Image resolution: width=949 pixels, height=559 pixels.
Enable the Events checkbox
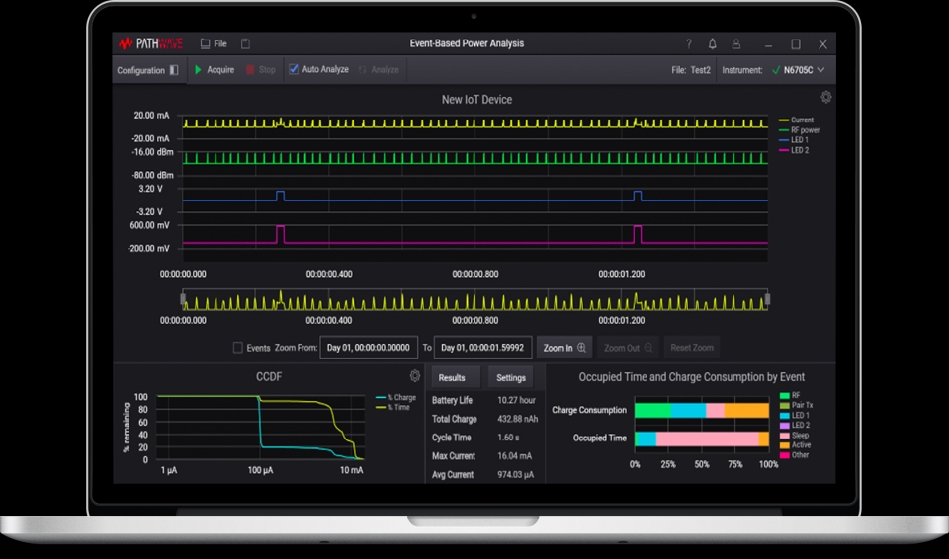(238, 348)
